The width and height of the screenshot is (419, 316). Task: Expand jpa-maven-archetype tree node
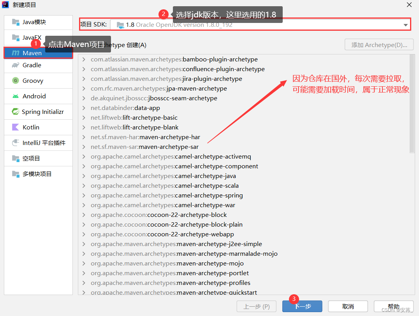pyautogui.click(x=84, y=89)
